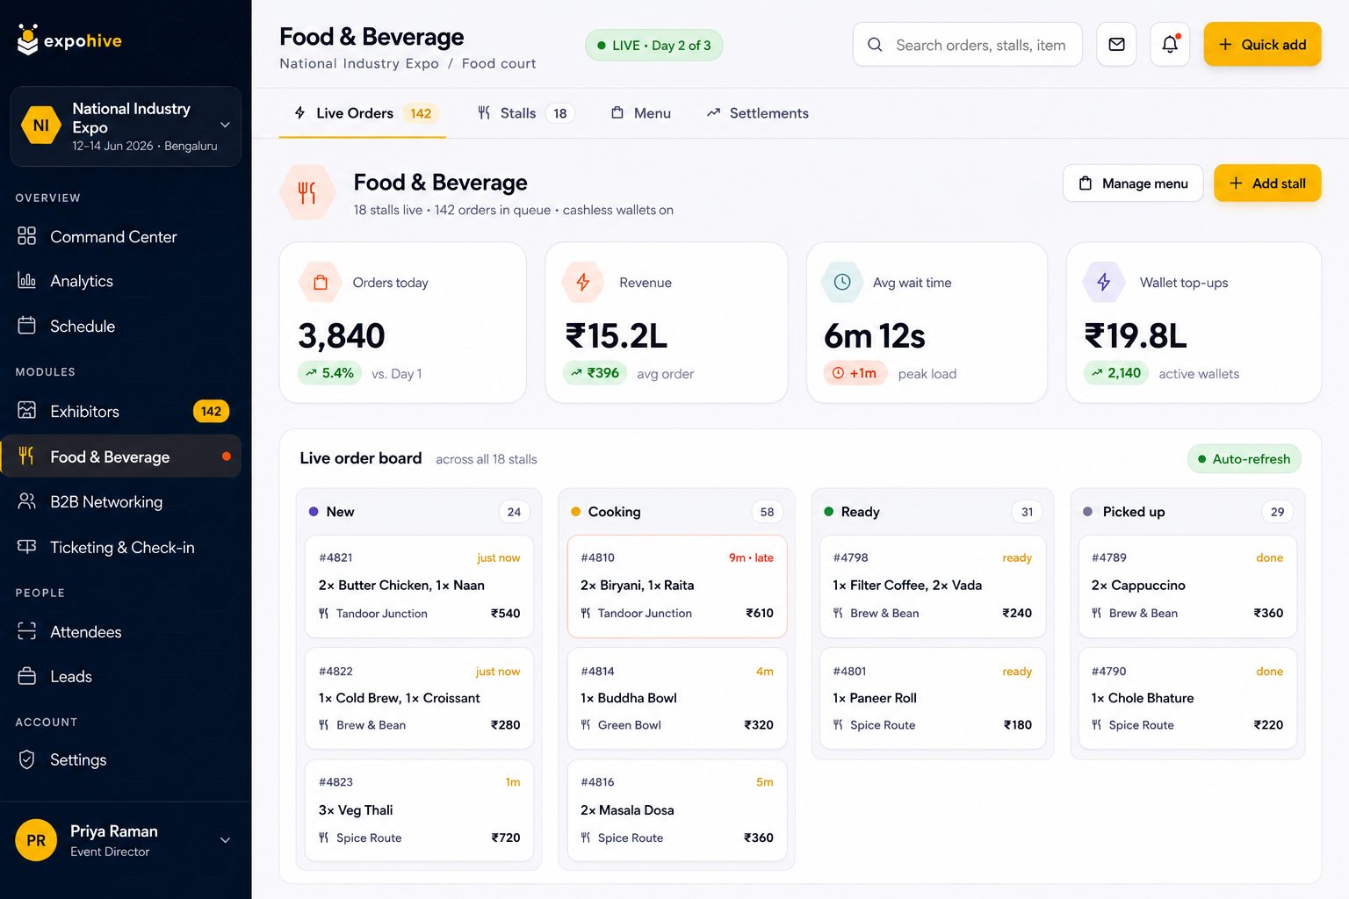The height and width of the screenshot is (899, 1349).
Task: Click the 2,140 active wallets chip
Action: (1116, 373)
